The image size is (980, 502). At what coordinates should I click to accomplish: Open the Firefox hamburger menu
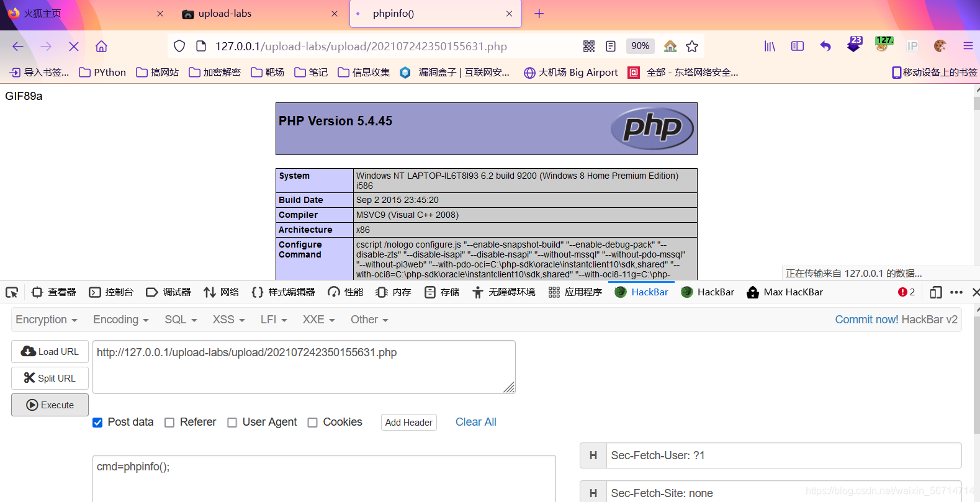(x=968, y=46)
